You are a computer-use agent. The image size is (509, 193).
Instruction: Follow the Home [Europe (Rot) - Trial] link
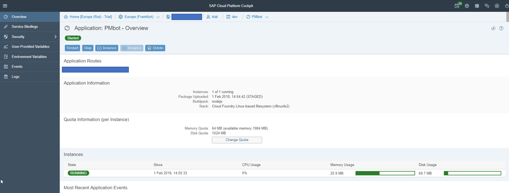(x=91, y=17)
